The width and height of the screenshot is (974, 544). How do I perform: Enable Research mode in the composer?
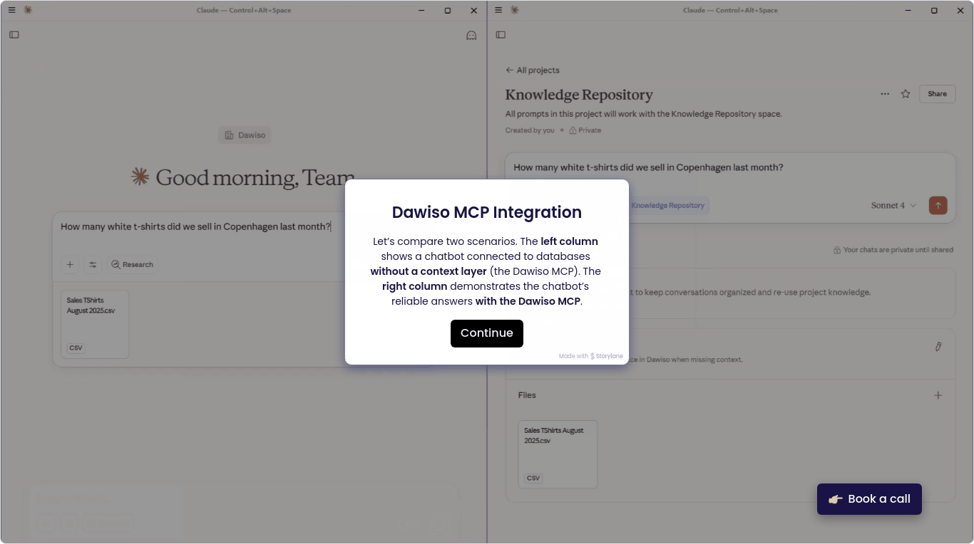[132, 264]
